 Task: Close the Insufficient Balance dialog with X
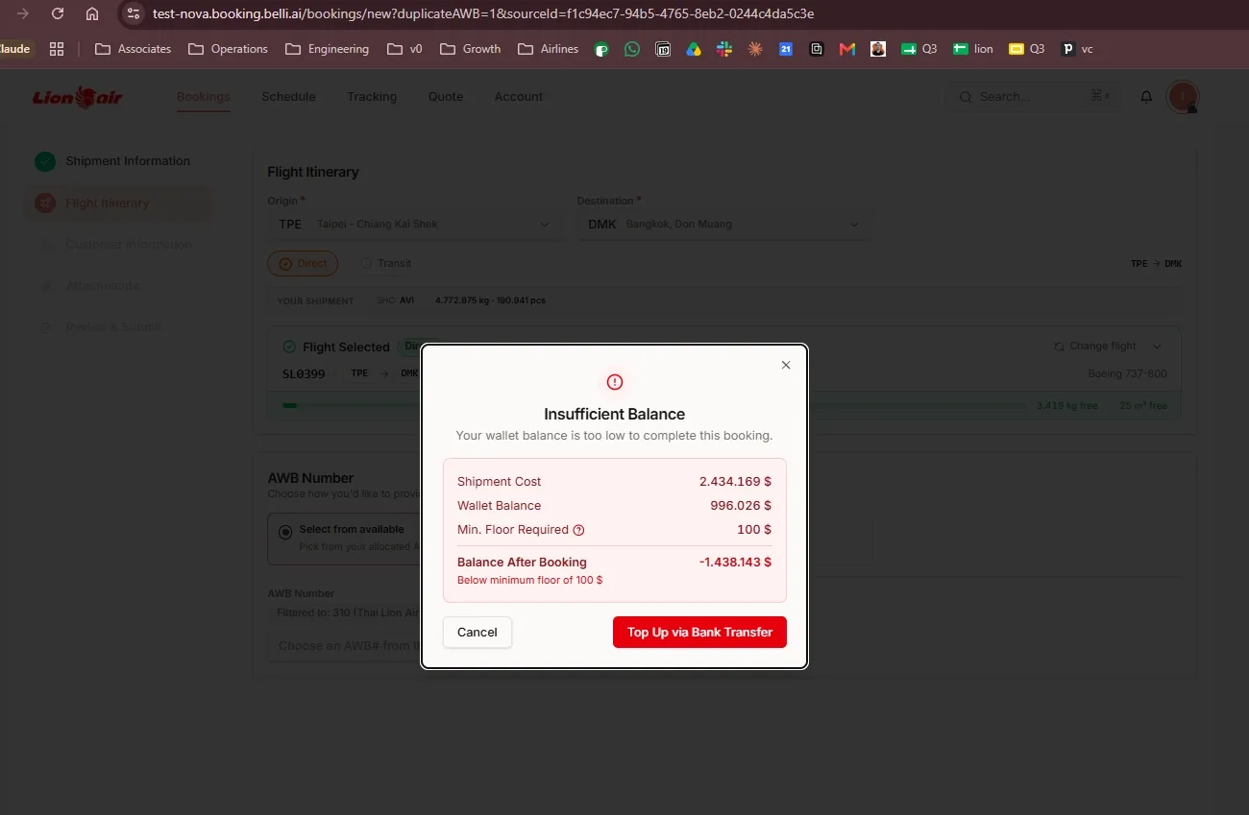pyautogui.click(x=786, y=365)
